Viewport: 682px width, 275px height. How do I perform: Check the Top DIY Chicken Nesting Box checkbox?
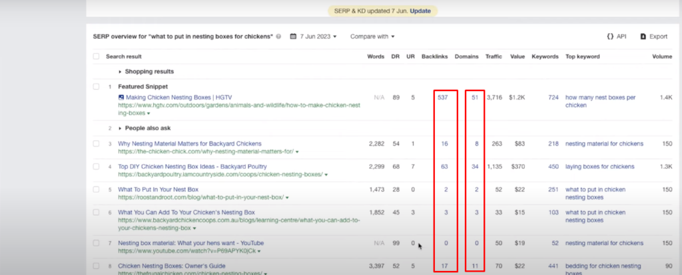point(96,167)
